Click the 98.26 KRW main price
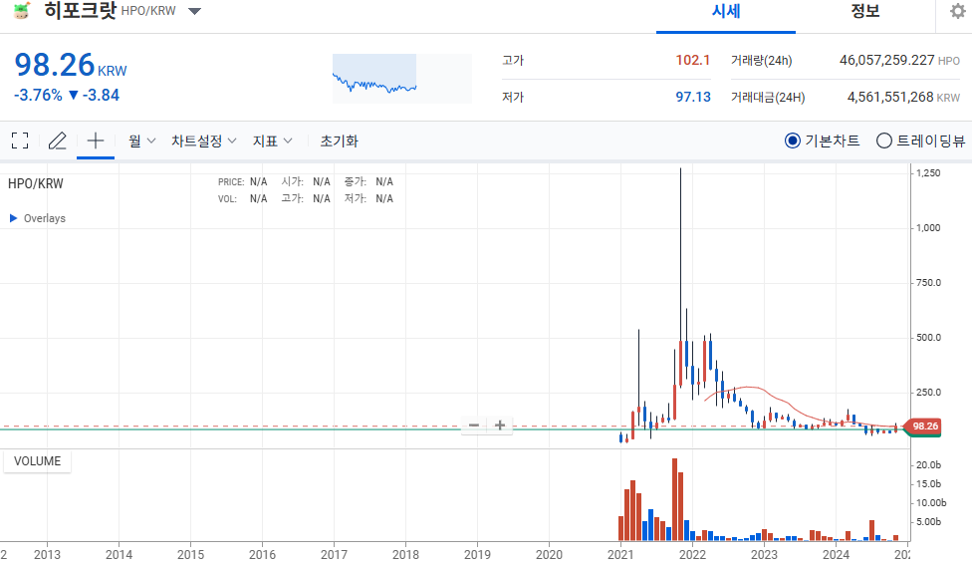Screen dimensions: 972x565 [x=70, y=65]
